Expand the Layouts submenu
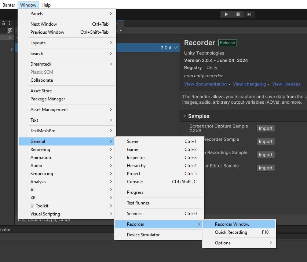 coord(67,43)
